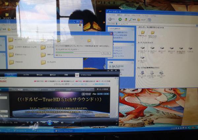The width and height of the screenshot is (198, 140).
Task: Go back in My Computer window
Action: tap(112, 19)
